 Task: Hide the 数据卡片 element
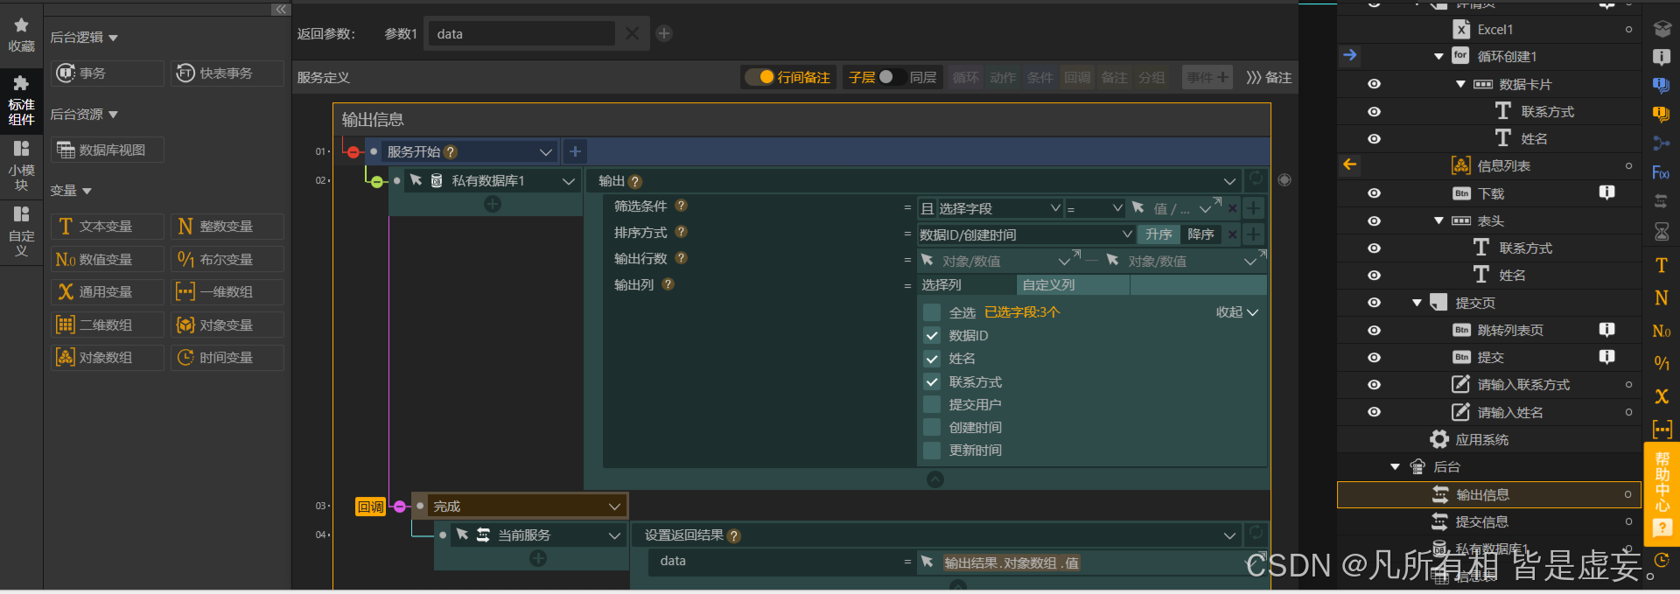tap(1374, 84)
